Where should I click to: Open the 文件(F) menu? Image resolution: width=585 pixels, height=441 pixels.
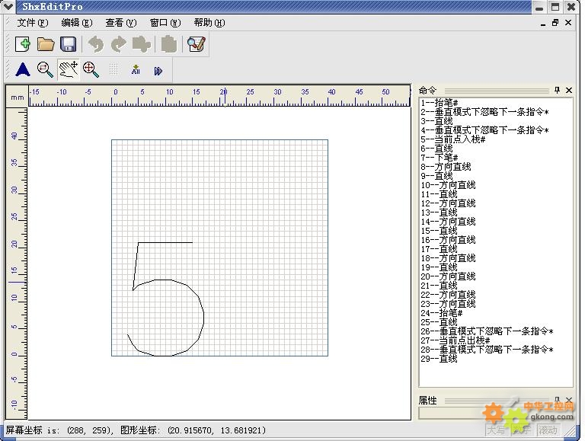click(33, 23)
